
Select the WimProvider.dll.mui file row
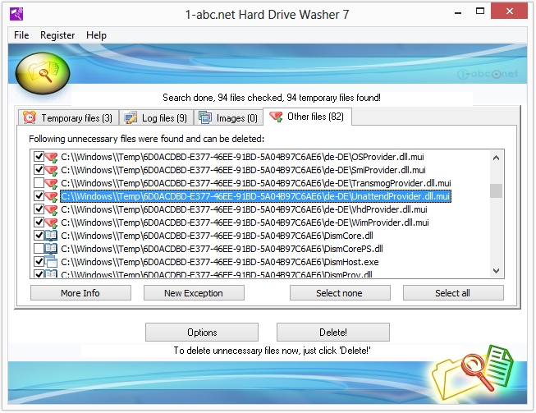(245, 222)
